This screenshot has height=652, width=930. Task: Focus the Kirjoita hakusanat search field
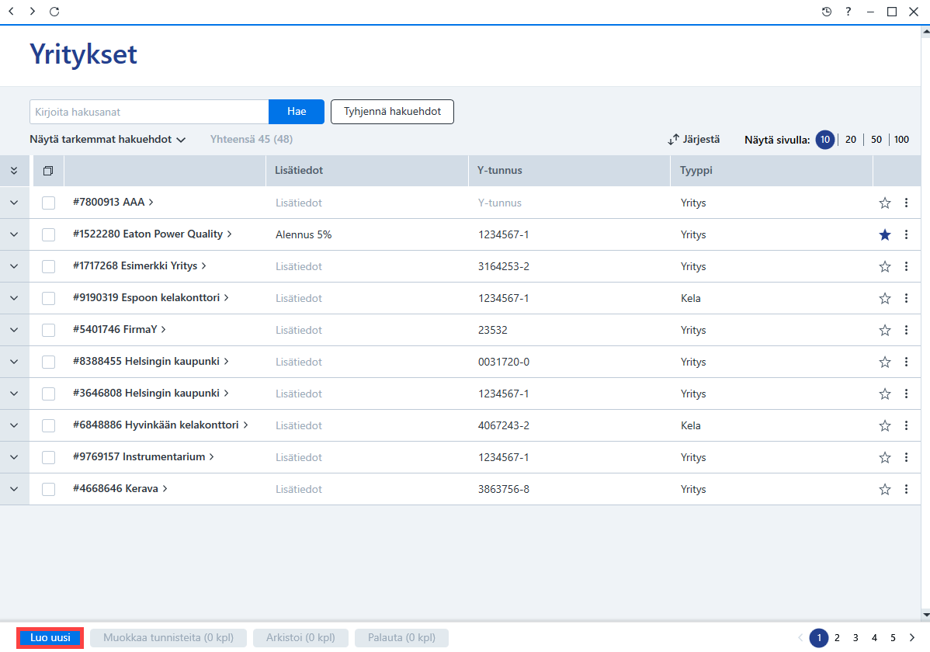tap(149, 112)
